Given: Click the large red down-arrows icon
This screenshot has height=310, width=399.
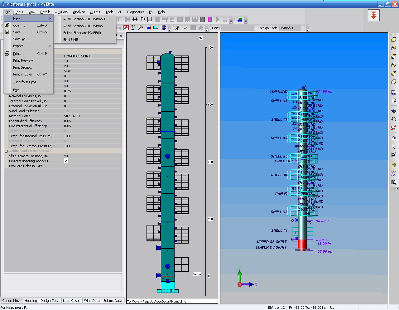Looking at the screenshot, I should pyautogui.click(x=373, y=15).
